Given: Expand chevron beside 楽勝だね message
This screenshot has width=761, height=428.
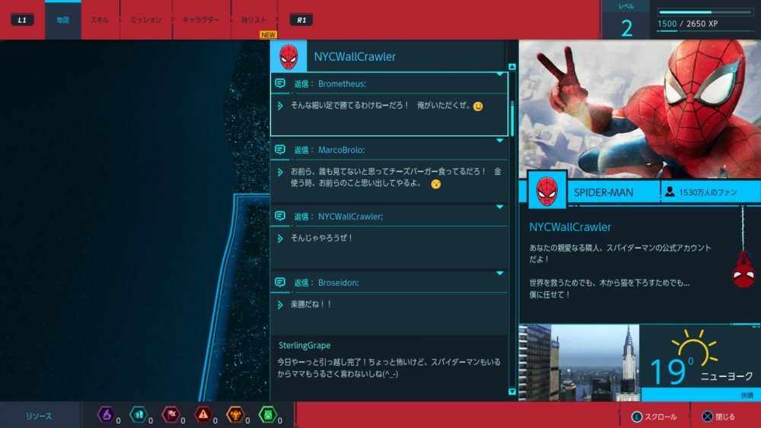Looking at the screenshot, I should [280, 305].
